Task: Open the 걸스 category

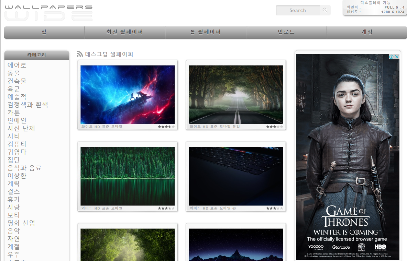Action: 14,191
